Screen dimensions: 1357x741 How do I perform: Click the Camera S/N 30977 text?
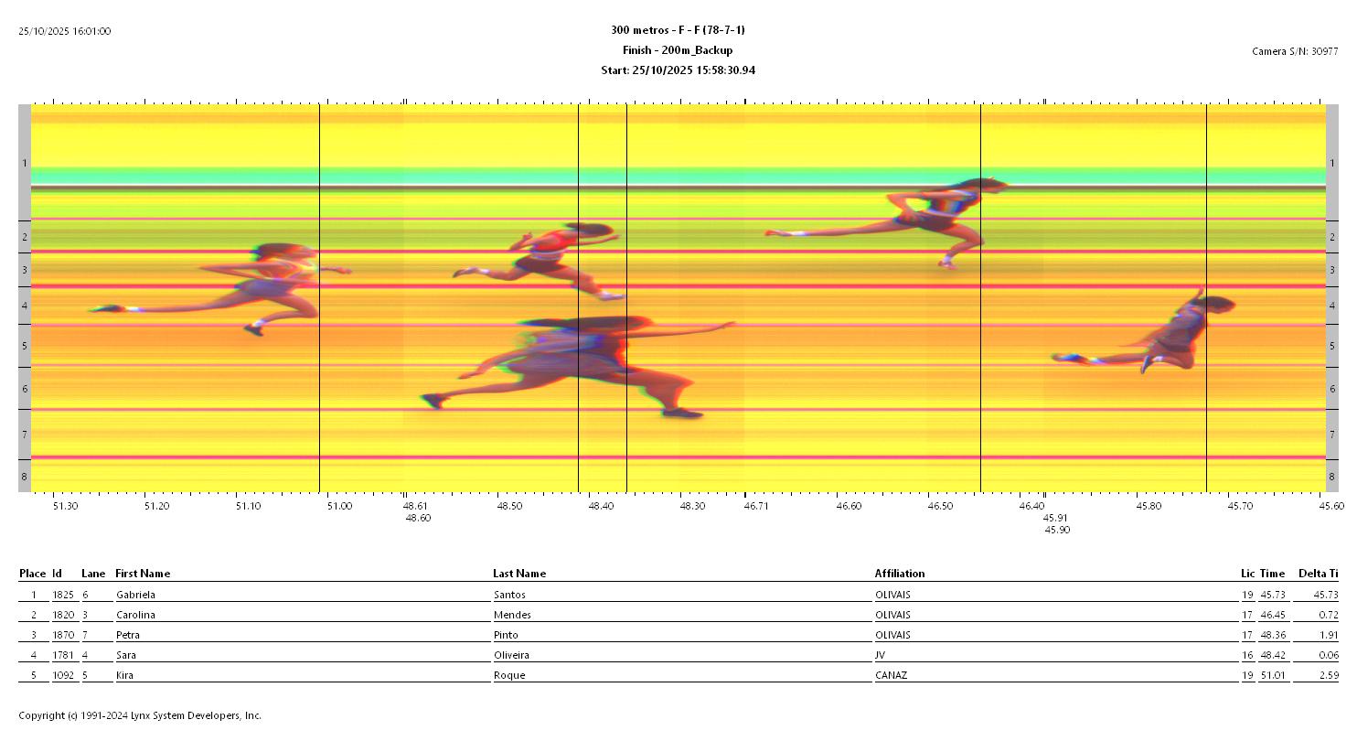pyautogui.click(x=1294, y=51)
